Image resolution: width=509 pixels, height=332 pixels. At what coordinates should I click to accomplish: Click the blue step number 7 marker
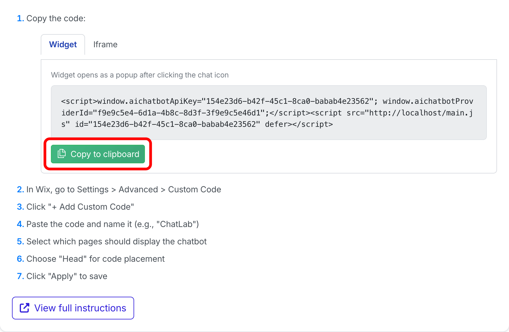point(20,276)
